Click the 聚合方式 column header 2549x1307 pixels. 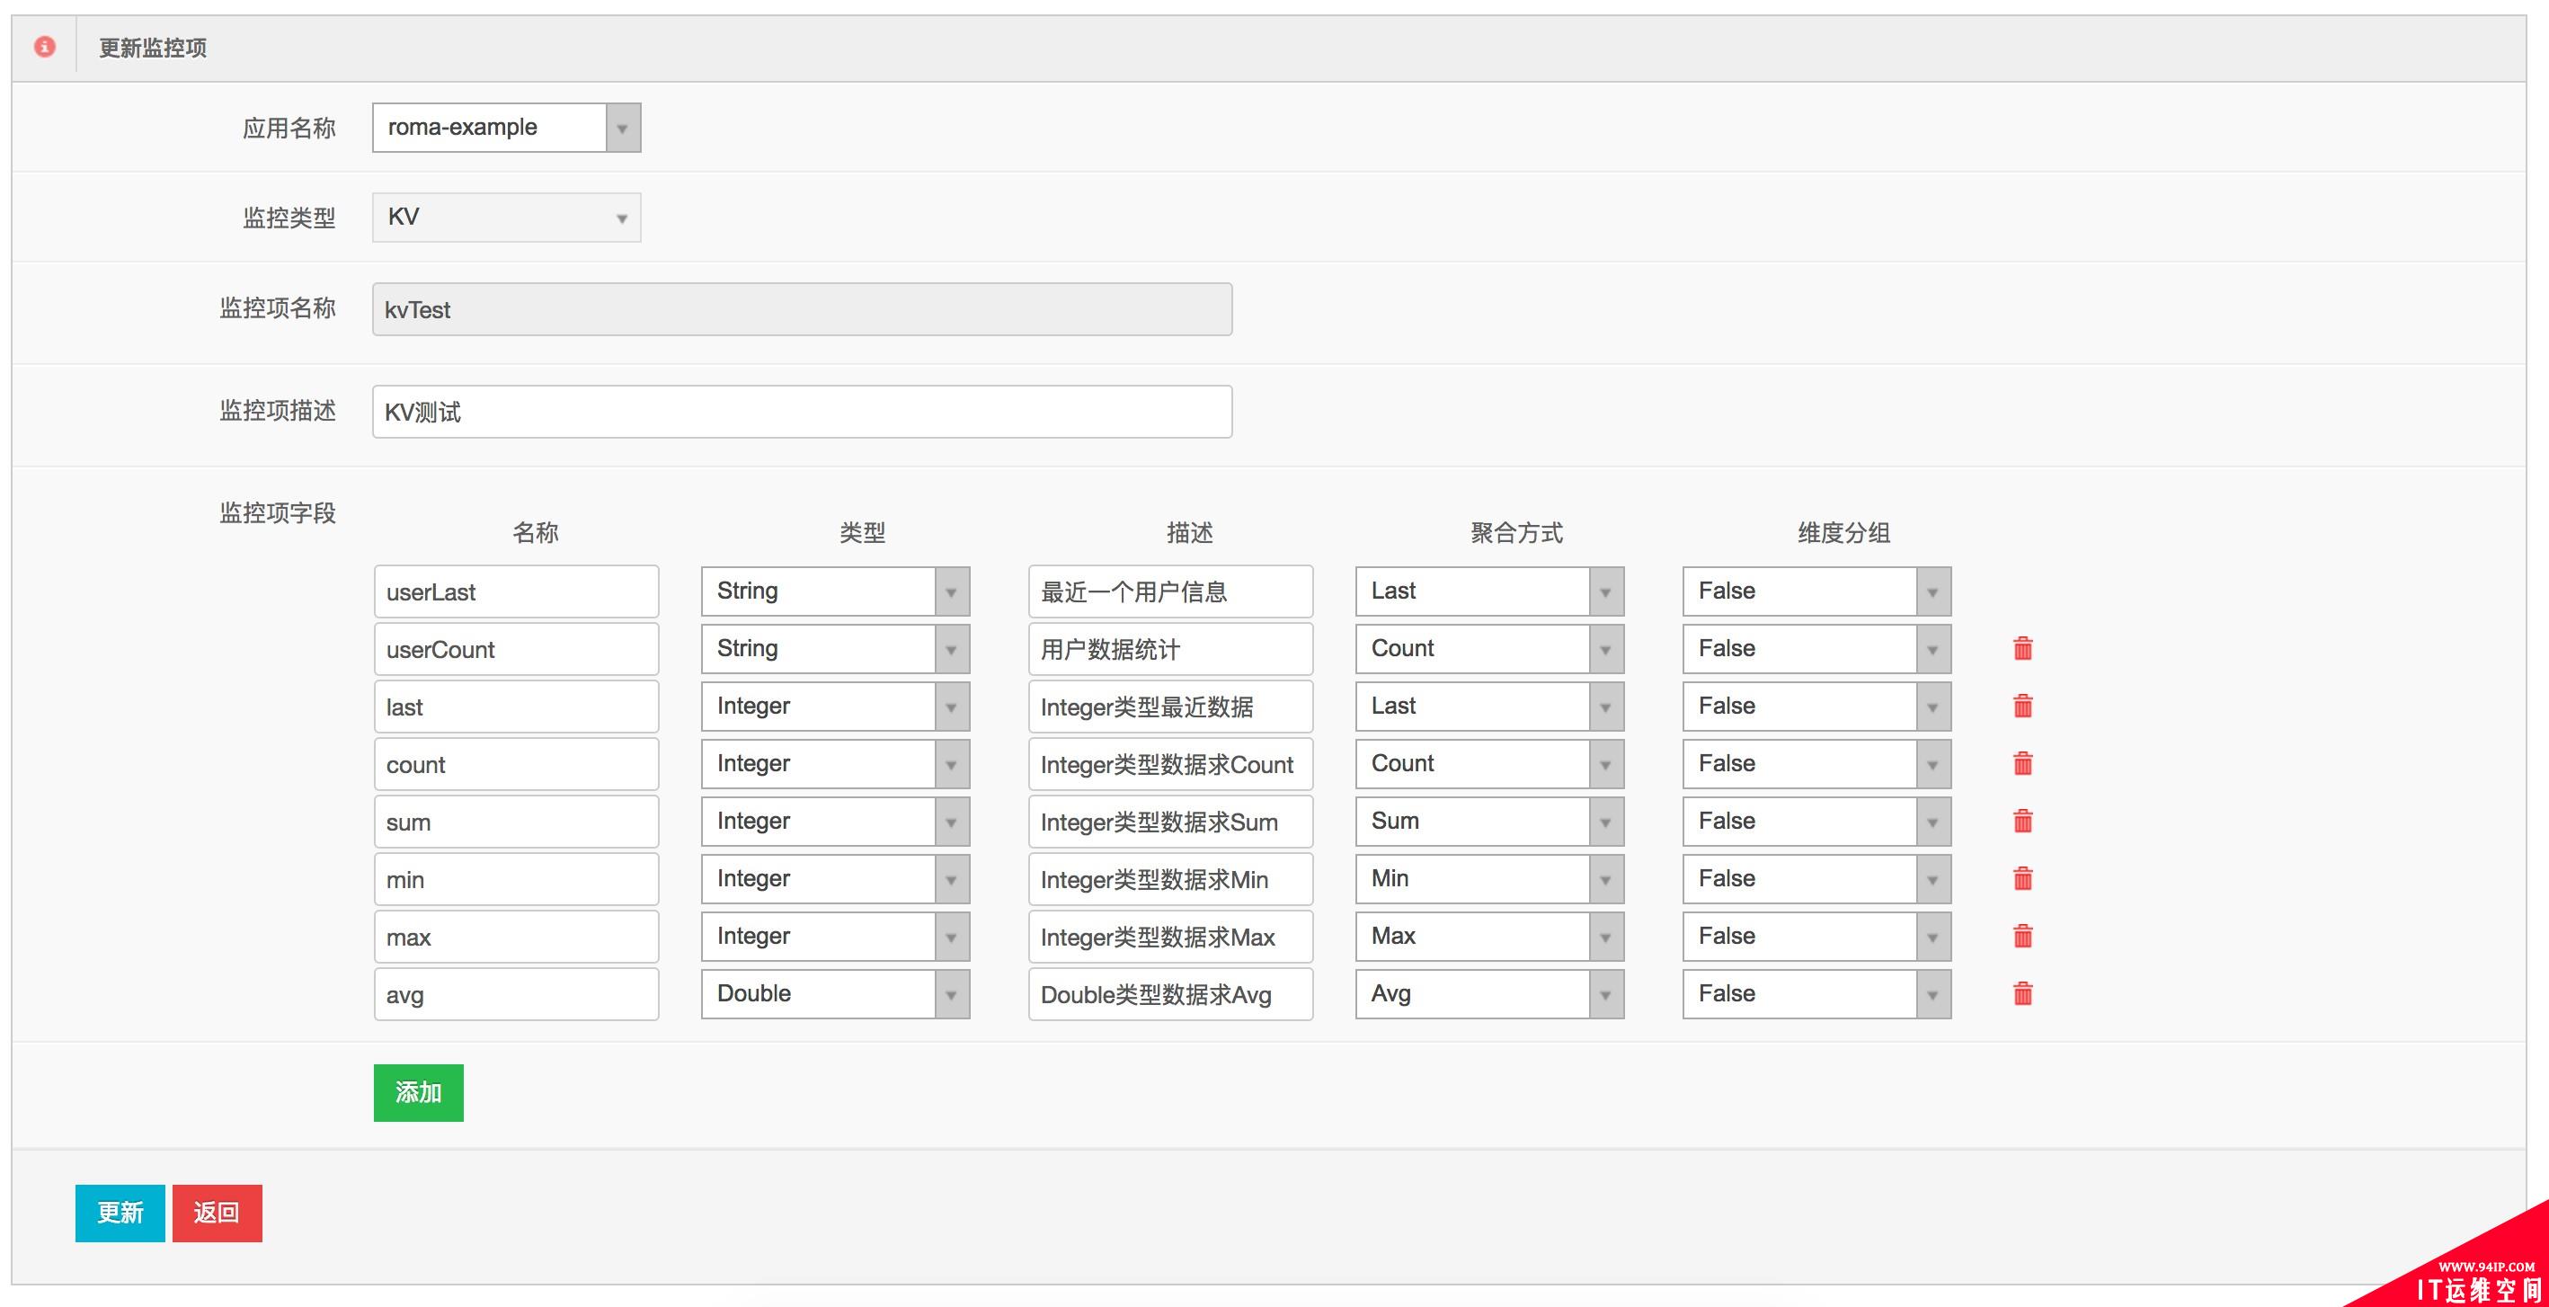1517,533
